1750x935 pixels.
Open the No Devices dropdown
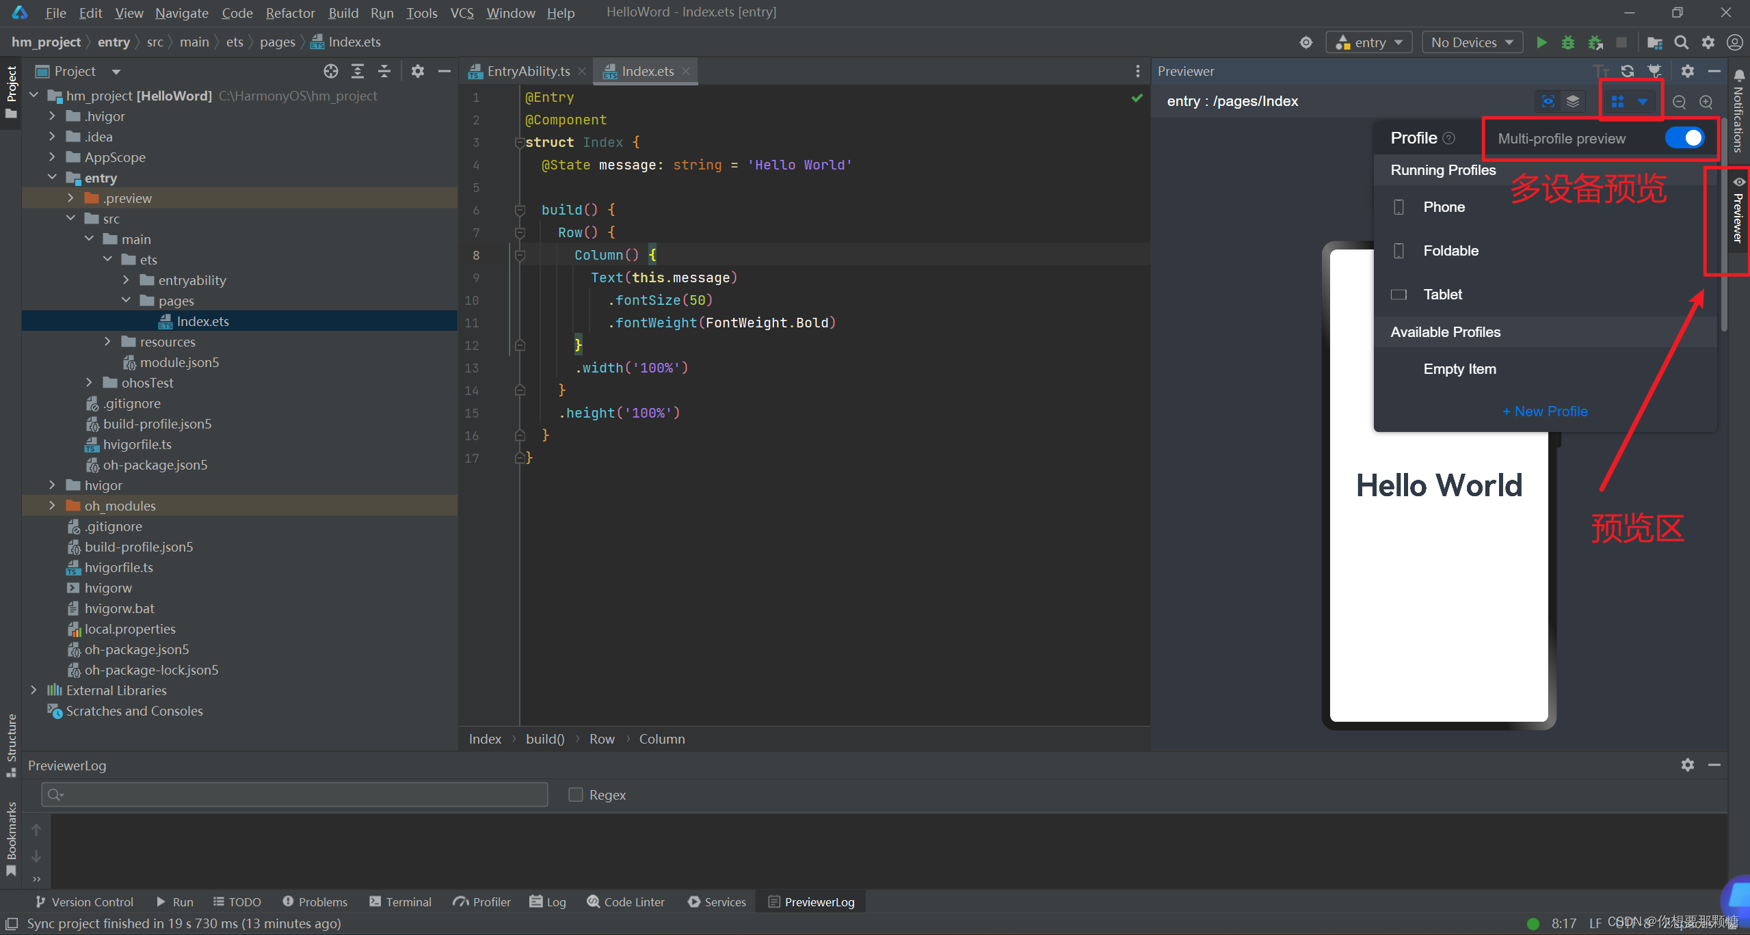click(1472, 42)
